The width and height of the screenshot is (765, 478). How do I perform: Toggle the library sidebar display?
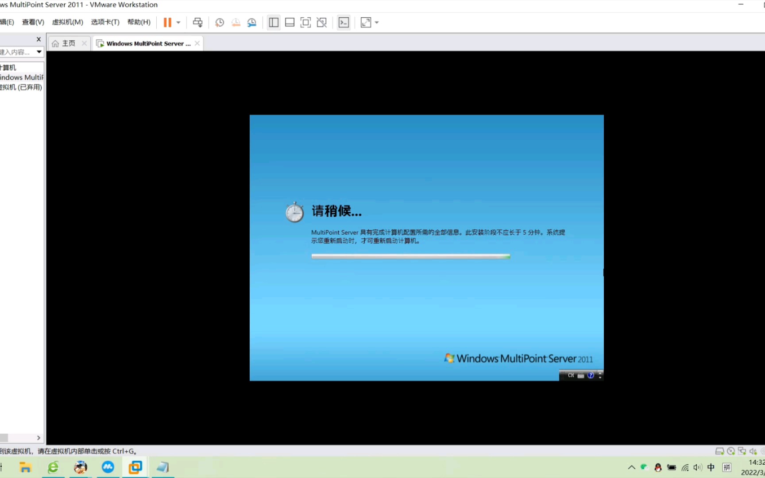pyautogui.click(x=274, y=23)
